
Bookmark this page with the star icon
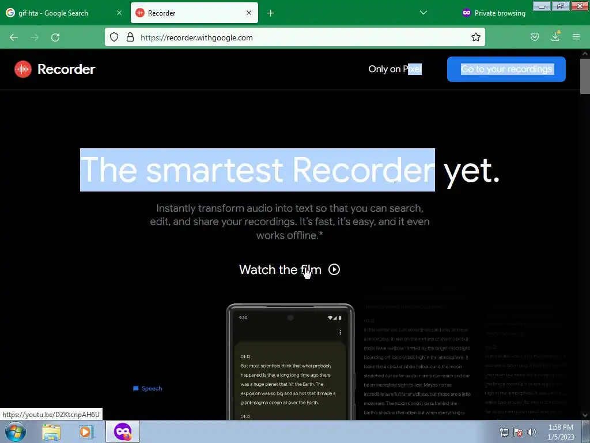pyautogui.click(x=475, y=37)
